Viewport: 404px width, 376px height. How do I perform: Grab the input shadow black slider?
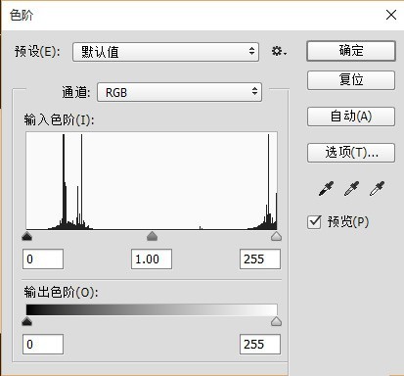[x=26, y=236]
